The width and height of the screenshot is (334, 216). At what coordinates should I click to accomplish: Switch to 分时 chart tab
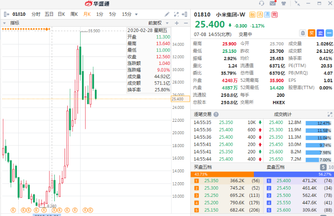click(36, 14)
